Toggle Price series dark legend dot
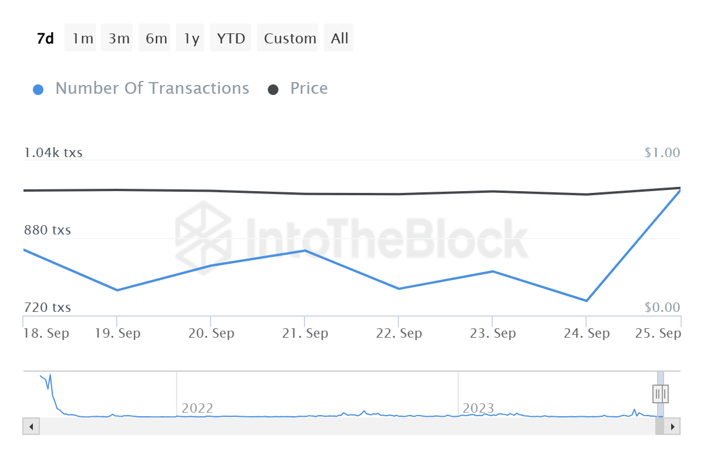This screenshot has height=469, width=704. (273, 90)
